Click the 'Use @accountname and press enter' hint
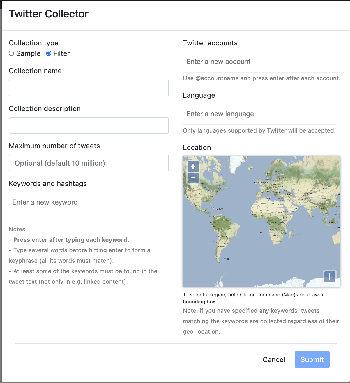350x383 pixels. [261, 78]
